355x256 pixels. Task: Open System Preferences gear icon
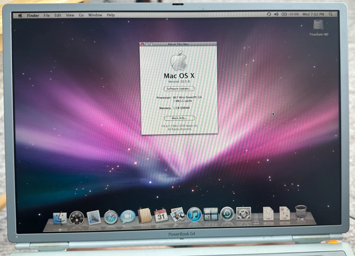244,213
